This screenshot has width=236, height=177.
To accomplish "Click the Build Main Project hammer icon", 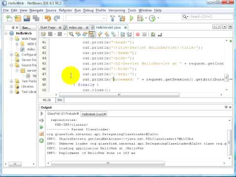I will [113, 18].
